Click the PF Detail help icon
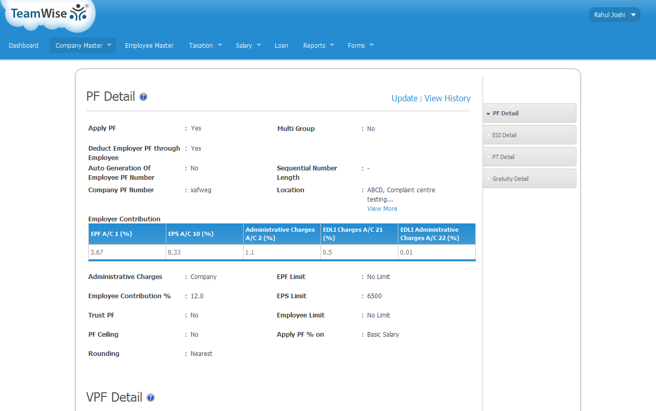Screen dimensions: 656x411 (x=143, y=97)
